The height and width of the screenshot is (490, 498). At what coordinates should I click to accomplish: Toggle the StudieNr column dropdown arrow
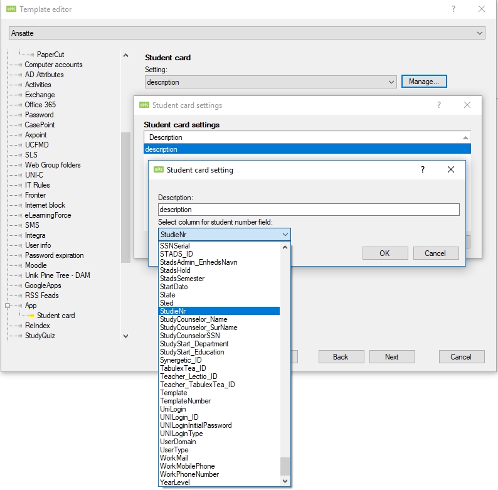tap(285, 235)
